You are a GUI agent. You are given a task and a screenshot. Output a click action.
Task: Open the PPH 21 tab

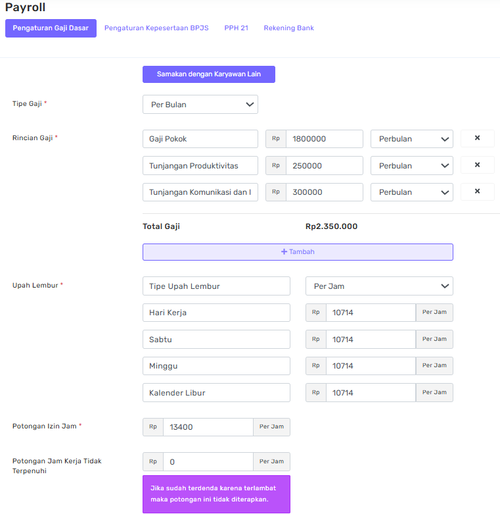tap(236, 28)
